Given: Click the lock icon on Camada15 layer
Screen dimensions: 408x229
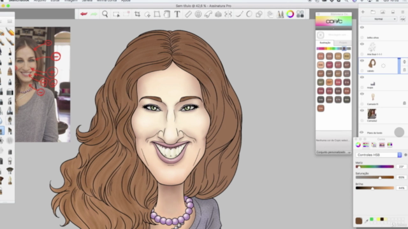Looking at the screenshot, I should (x=404, y=103).
